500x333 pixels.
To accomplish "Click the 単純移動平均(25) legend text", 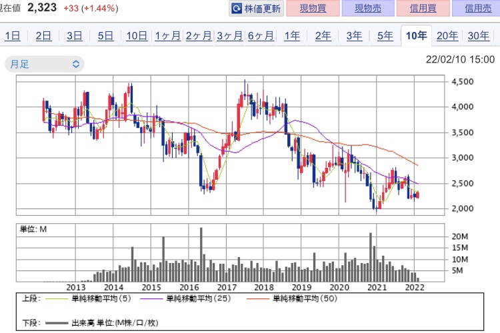I will tap(199, 298).
